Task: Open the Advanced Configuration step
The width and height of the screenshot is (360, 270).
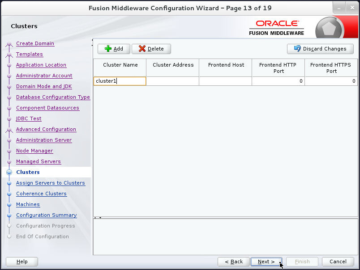Action: [46, 129]
